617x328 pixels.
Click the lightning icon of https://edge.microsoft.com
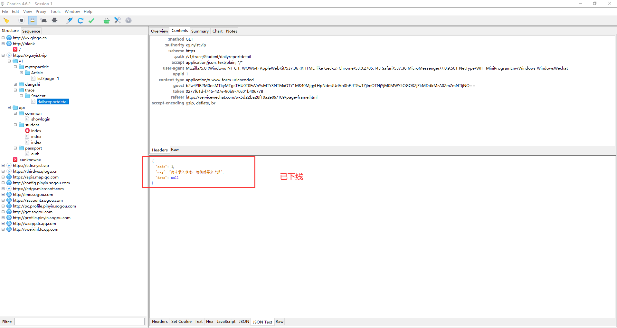pyautogui.click(x=9, y=189)
